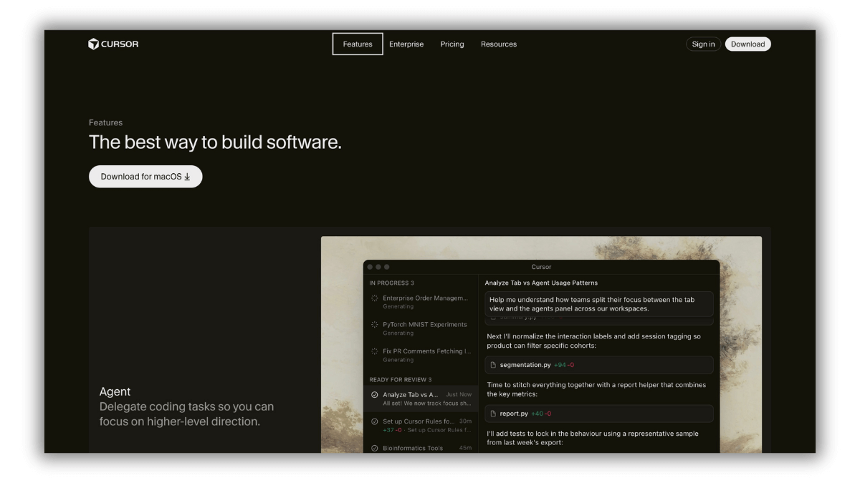This screenshot has width=860, height=483.
Task: Click the checkmark icon beside Analyze Tab vs A...
Action: click(x=374, y=395)
